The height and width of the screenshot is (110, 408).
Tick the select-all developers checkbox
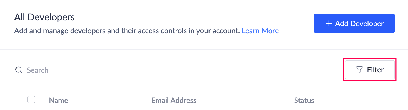coord(31,100)
